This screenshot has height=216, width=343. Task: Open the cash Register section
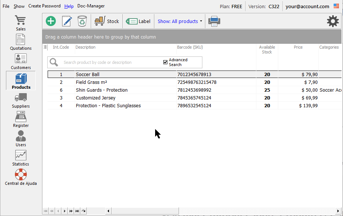(20, 120)
